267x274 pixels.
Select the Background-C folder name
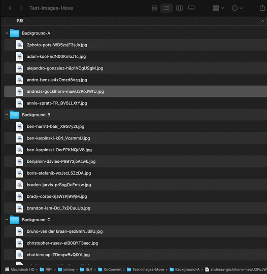(x=36, y=220)
